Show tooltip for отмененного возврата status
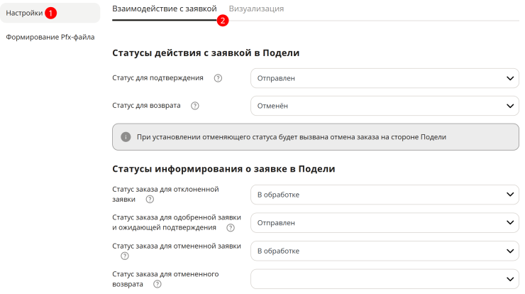Screen dimensions: 525x294 click(157, 284)
